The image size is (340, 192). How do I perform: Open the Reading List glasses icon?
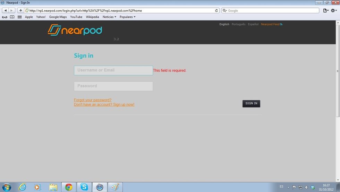pos(5,17)
